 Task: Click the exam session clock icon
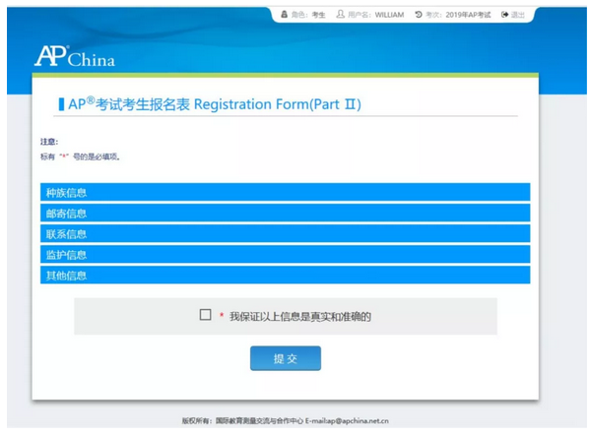(419, 15)
